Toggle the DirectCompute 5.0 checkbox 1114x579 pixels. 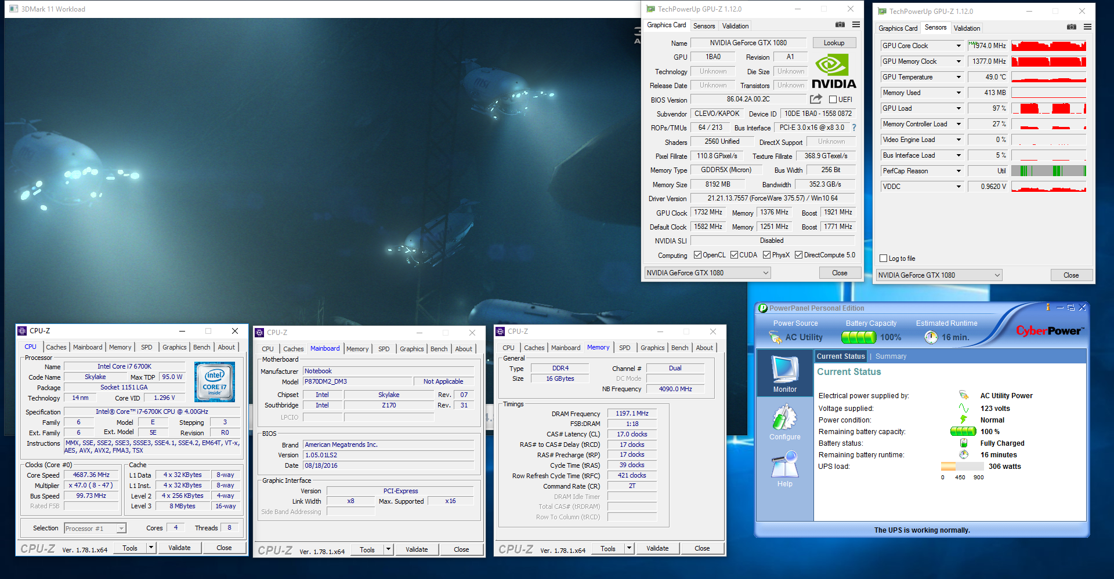point(798,255)
